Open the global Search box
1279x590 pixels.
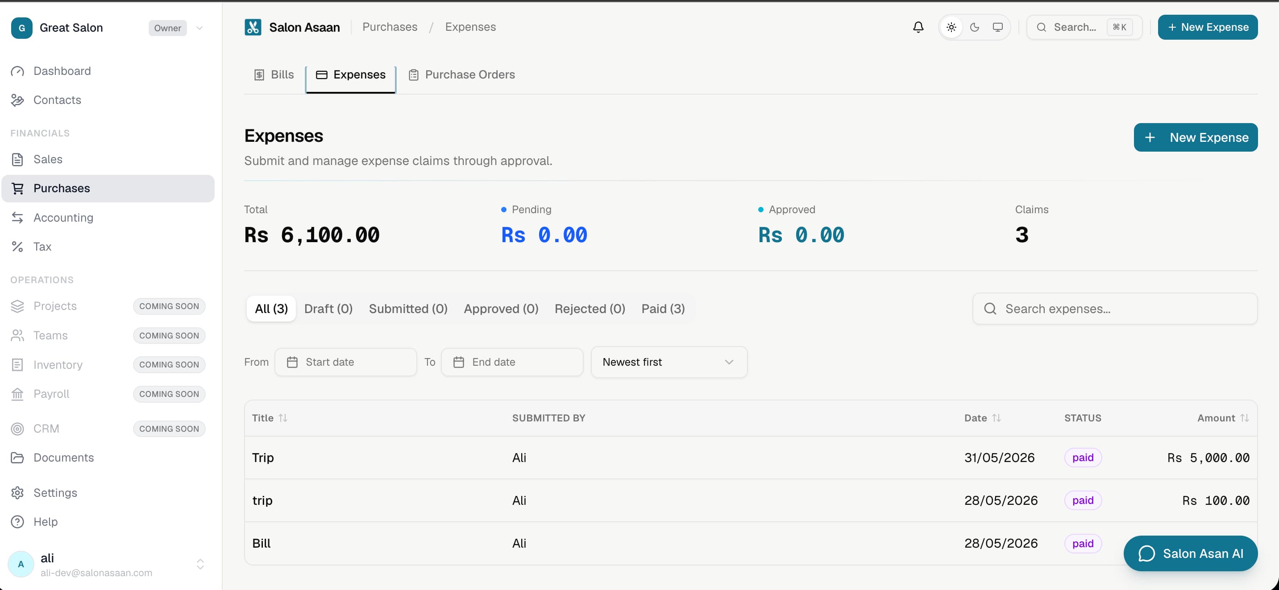click(x=1084, y=27)
